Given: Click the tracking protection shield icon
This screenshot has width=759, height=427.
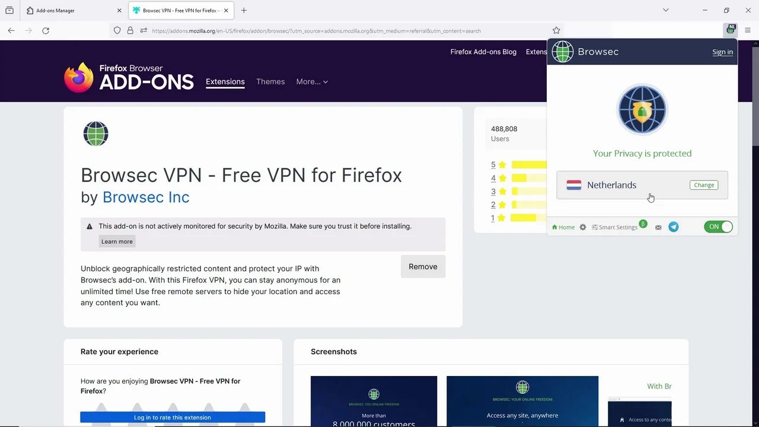Looking at the screenshot, I should [x=117, y=30].
